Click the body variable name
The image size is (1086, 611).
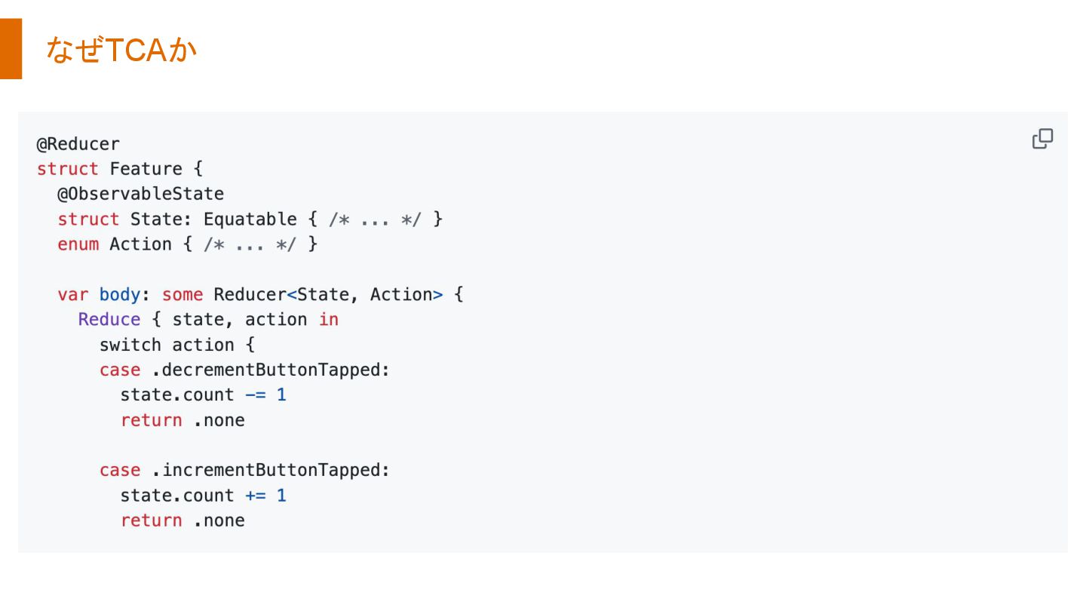click(120, 294)
